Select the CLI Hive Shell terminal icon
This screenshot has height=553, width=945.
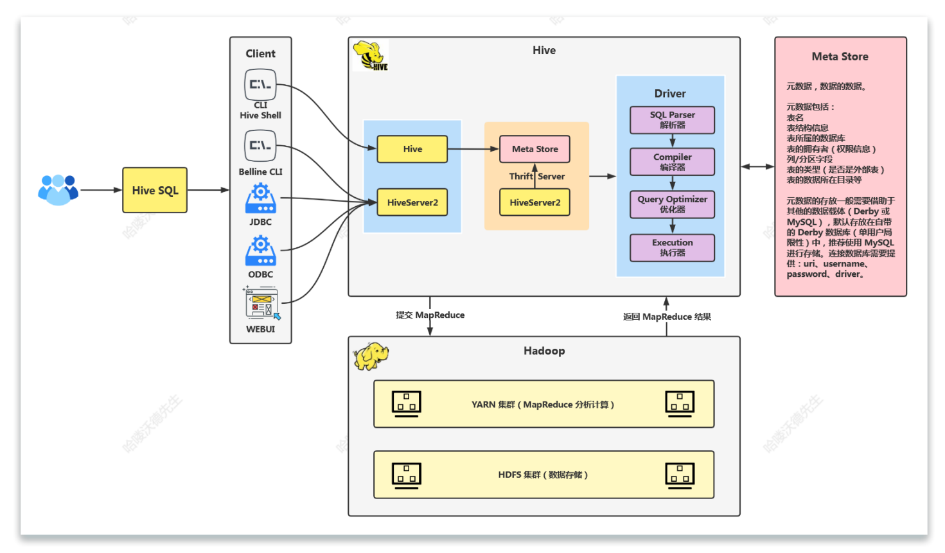pos(260,85)
